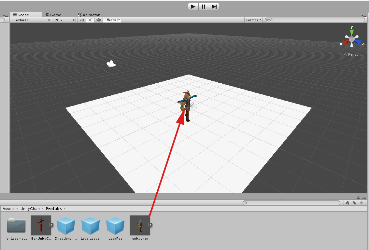Expand the Effects dropdown arrow

[x=119, y=20]
